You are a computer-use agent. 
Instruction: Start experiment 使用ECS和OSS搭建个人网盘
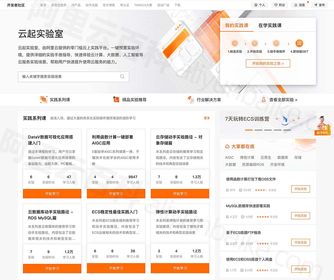coord(301,269)
